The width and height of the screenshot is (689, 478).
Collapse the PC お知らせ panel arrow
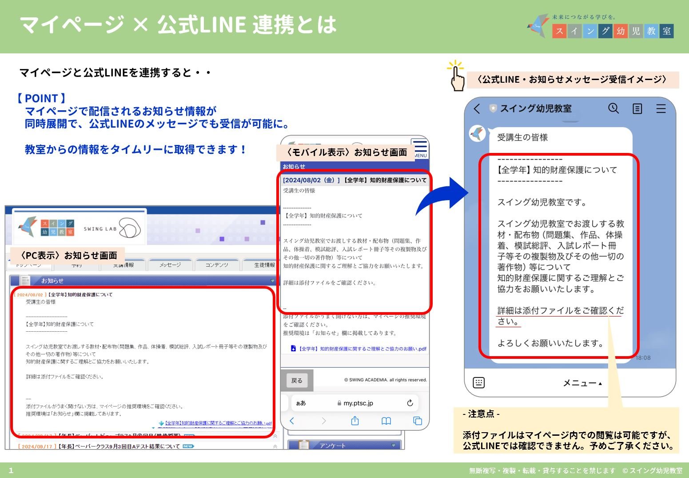tap(272, 281)
